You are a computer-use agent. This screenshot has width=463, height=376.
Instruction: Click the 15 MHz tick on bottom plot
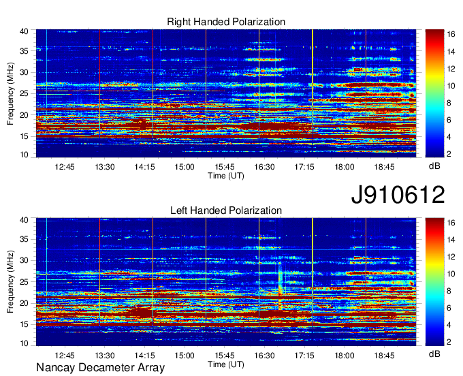tap(24, 325)
